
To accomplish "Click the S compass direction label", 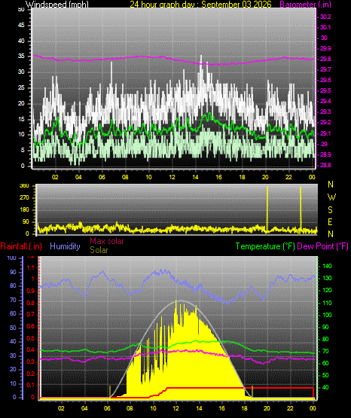I will [x=330, y=210].
